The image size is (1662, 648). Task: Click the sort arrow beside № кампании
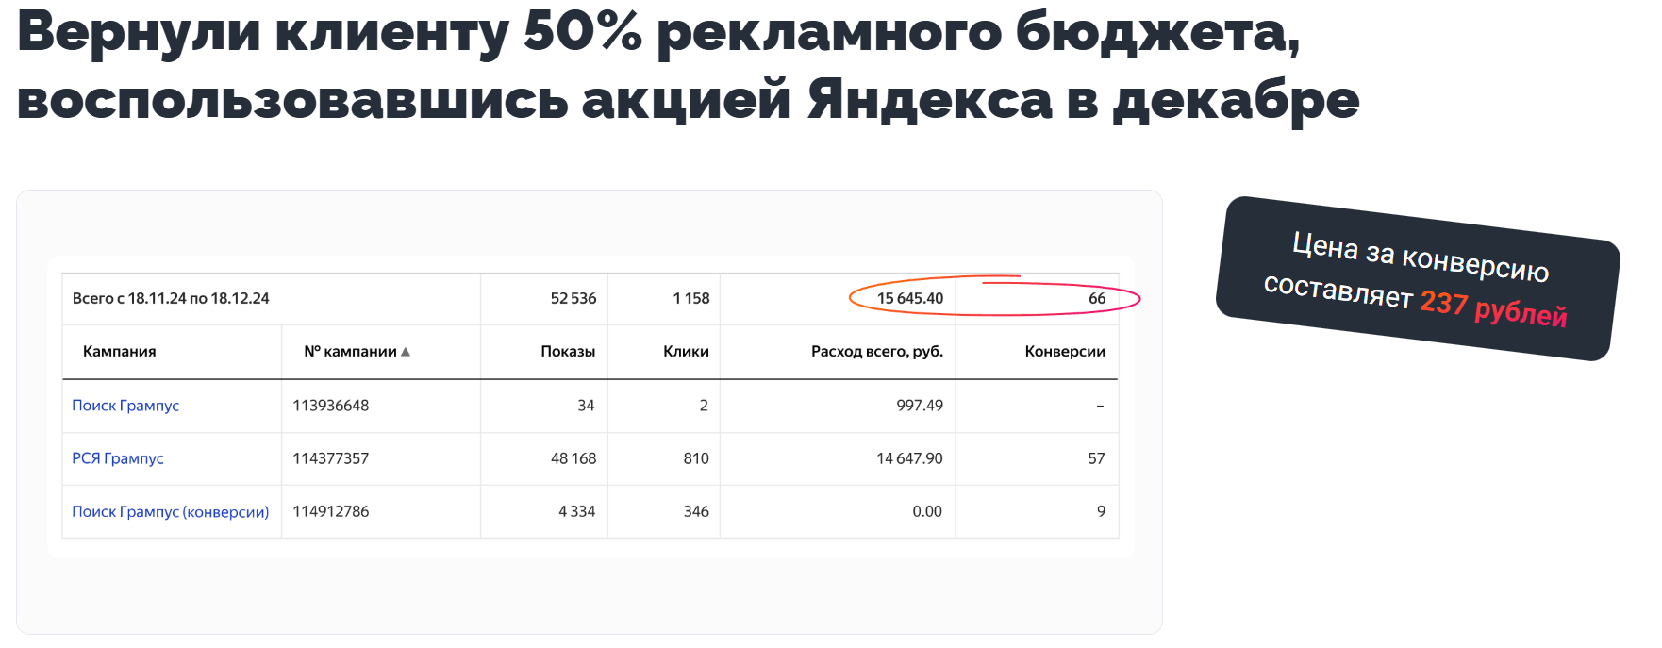(x=406, y=352)
